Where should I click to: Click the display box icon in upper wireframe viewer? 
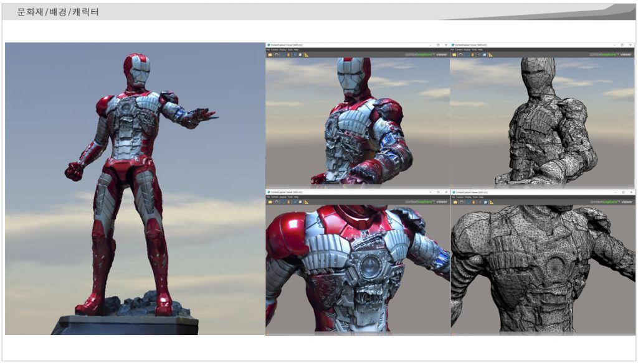coord(485,55)
